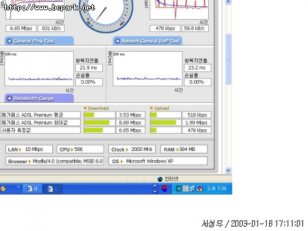Click the Bandwidth Gauge arrow icon
Viewport: 308px width, 231px height.
pos(9,99)
